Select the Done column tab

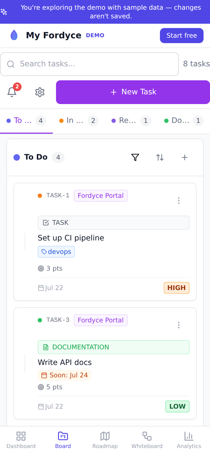184,120
